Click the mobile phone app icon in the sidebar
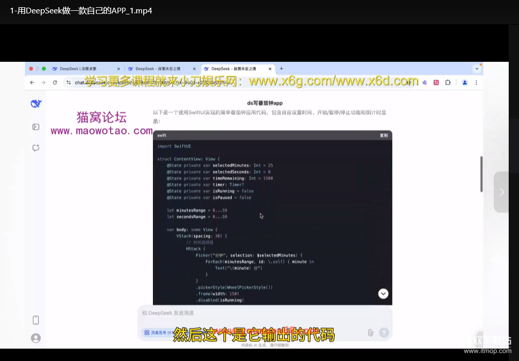 click(36, 320)
